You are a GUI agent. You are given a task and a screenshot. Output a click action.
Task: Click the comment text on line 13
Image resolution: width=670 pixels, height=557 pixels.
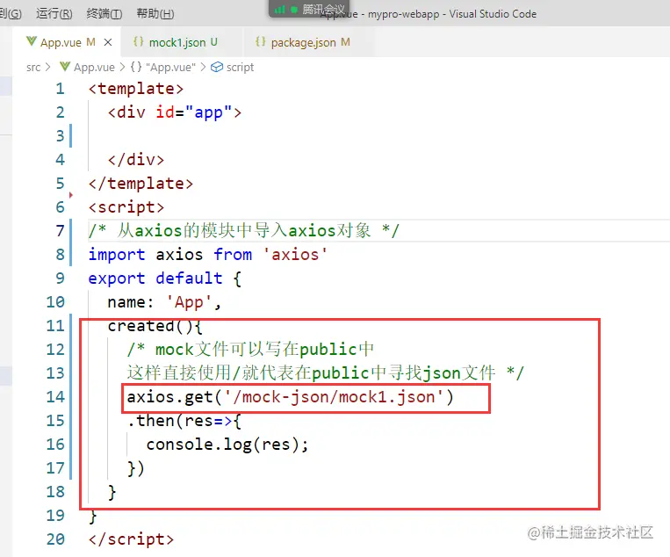325,373
